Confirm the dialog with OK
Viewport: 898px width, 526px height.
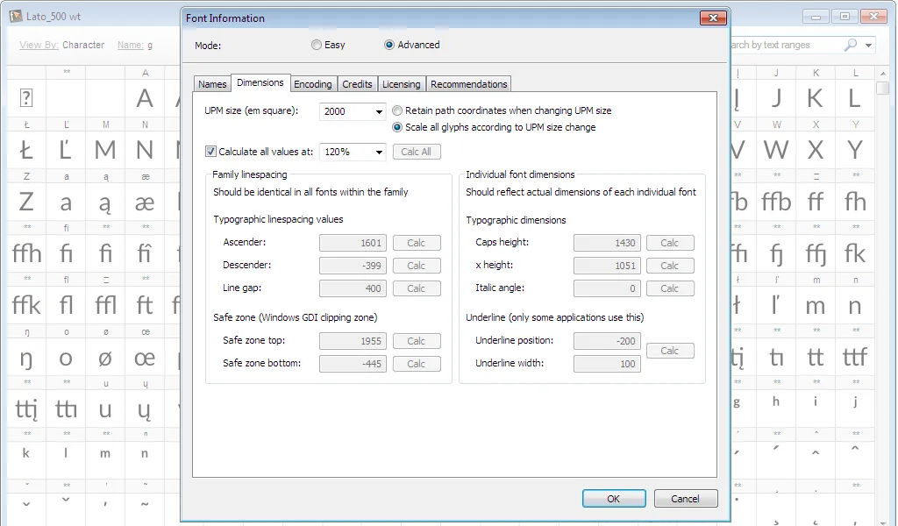tap(614, 498)
